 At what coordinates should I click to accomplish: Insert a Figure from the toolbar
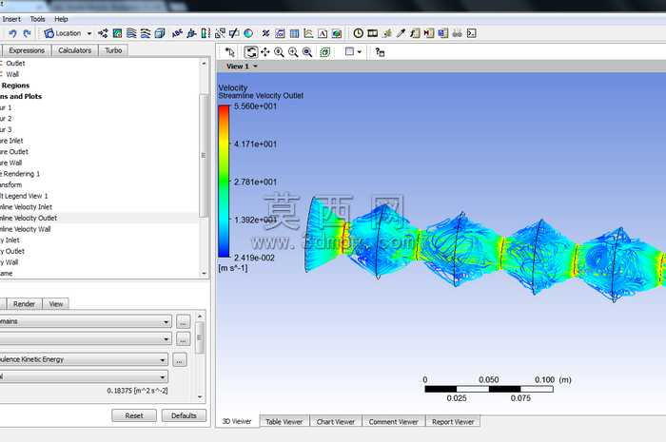337,33
